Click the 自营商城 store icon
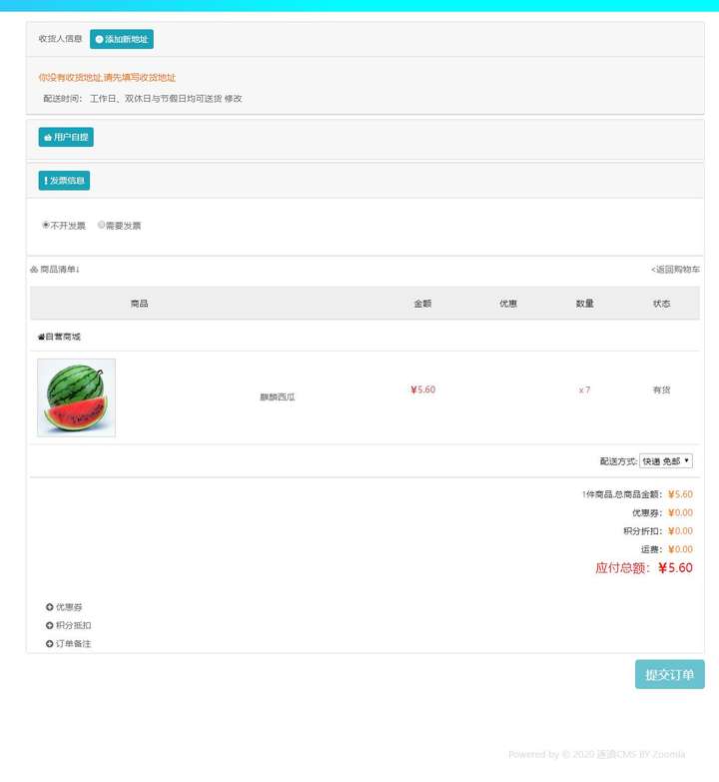This screenshot has width=719, height=782. [42, 338]
